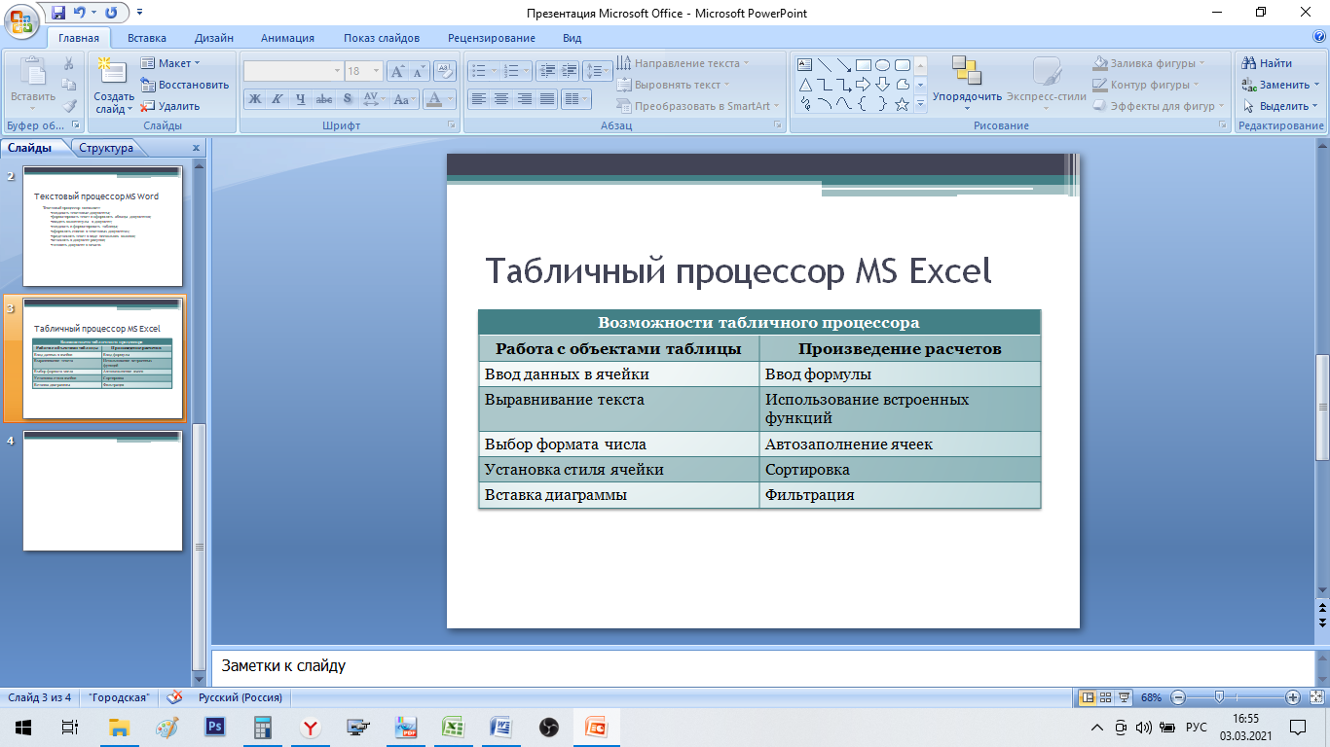The width and height of the screenshot is (1330, 747).
Task: Click the Удалить slide button
Action: click(x=170, y=106)
